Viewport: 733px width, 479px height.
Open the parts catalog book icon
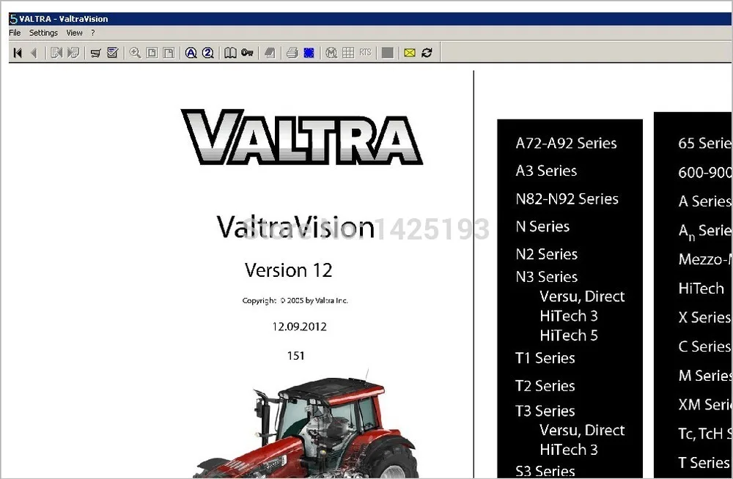click(x=230, y=52)
